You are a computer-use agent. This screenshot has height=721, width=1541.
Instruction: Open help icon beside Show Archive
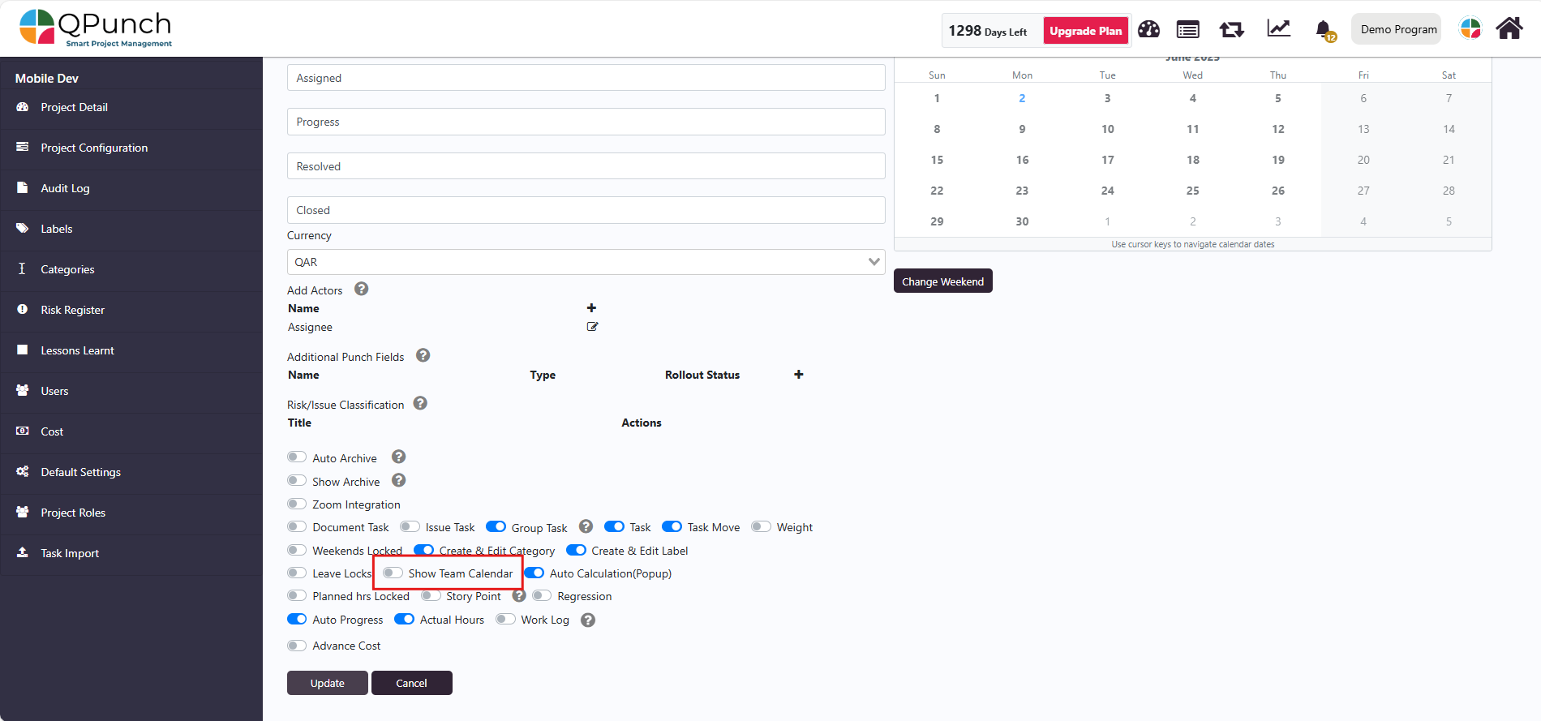pos(398,480)
